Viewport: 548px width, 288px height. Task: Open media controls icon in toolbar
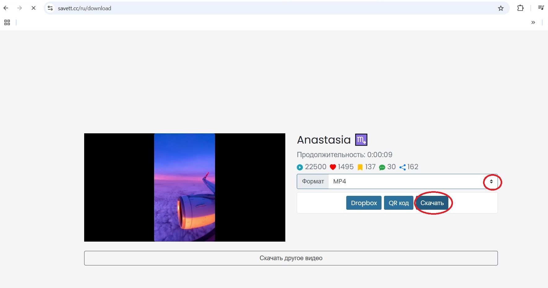click(x=541, y=8)
